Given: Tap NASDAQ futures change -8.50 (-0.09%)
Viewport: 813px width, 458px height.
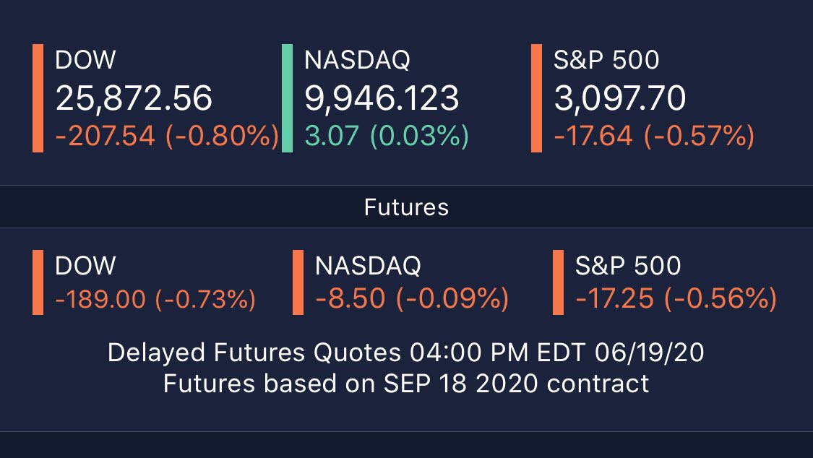Looking at the screenshot, I should [411, 299].
